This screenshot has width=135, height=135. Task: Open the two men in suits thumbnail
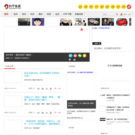[108, 22]
